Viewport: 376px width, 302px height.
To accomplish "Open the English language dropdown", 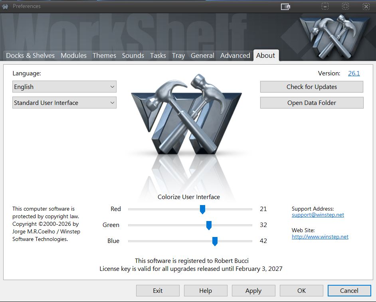I will click(64, 87).
